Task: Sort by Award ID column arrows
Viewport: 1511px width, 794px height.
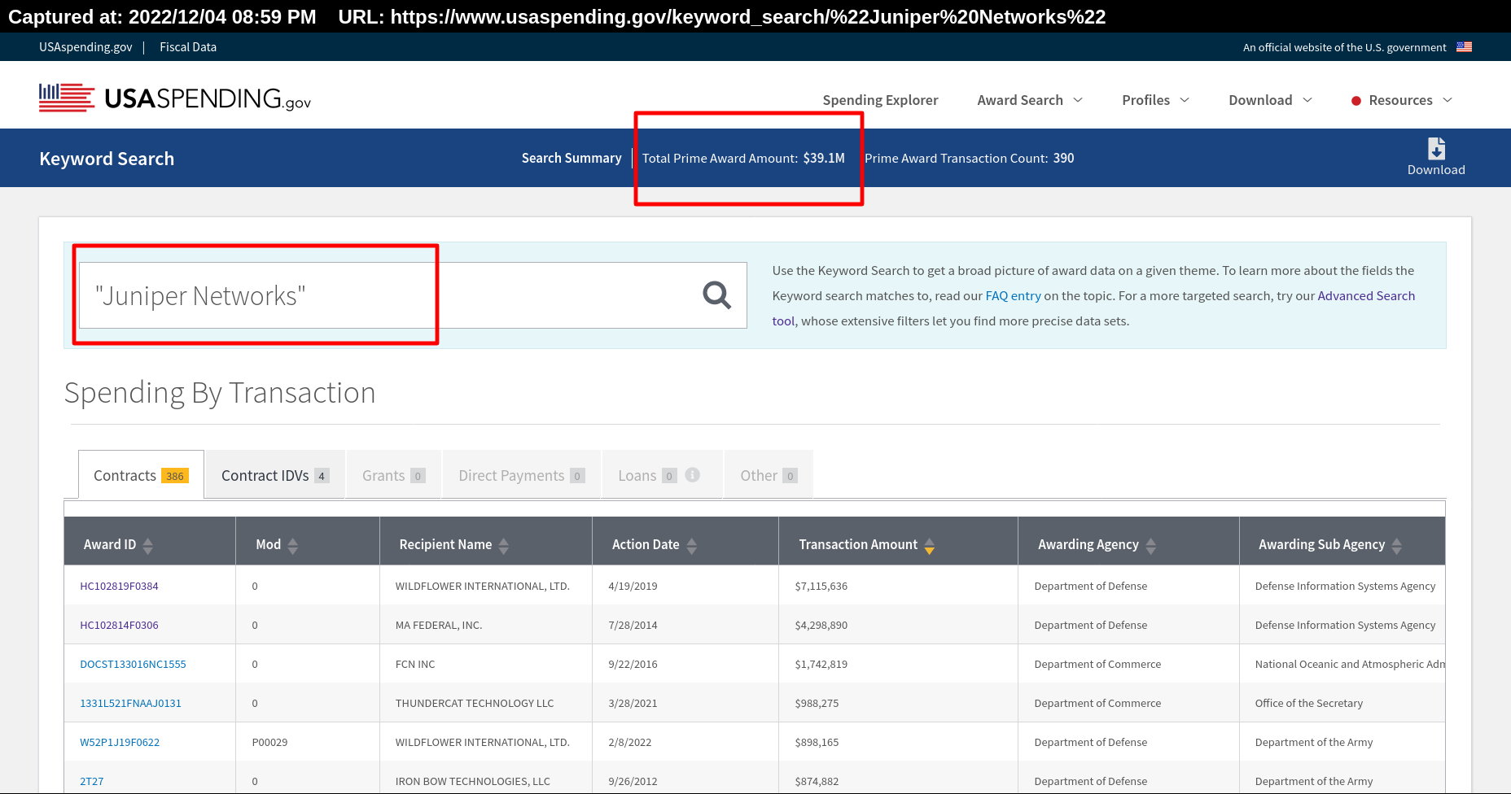Action: [148, 545]
